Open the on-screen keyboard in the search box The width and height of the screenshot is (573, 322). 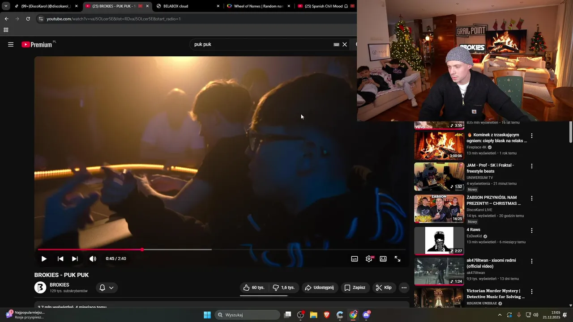[336, 45]
